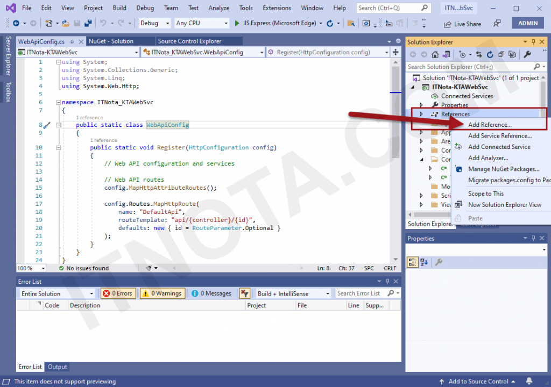Toggle the 0 Errors filter button
This screenshot has width=551, height=387.
(118, 293)
